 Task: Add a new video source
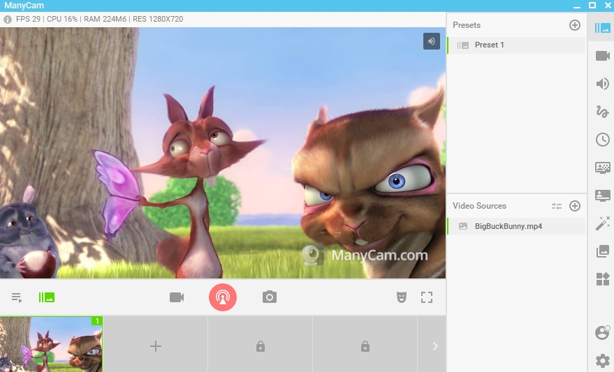click(575, 206)
